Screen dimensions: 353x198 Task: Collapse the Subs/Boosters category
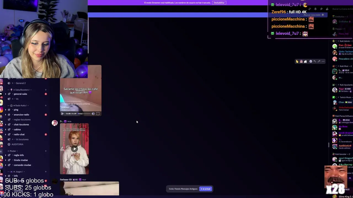pyautogui.click(x=22, y=90)
